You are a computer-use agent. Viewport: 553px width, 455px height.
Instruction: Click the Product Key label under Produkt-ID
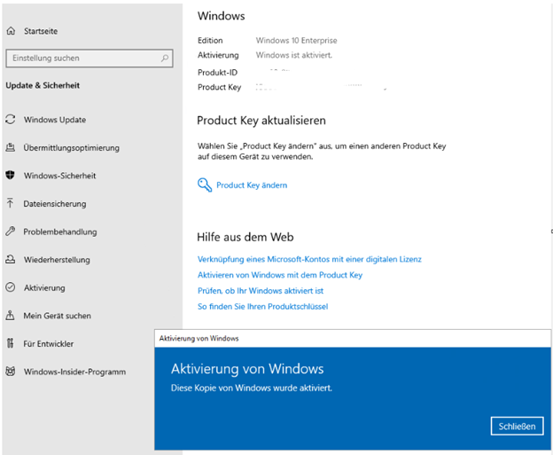tap(220, 87)
